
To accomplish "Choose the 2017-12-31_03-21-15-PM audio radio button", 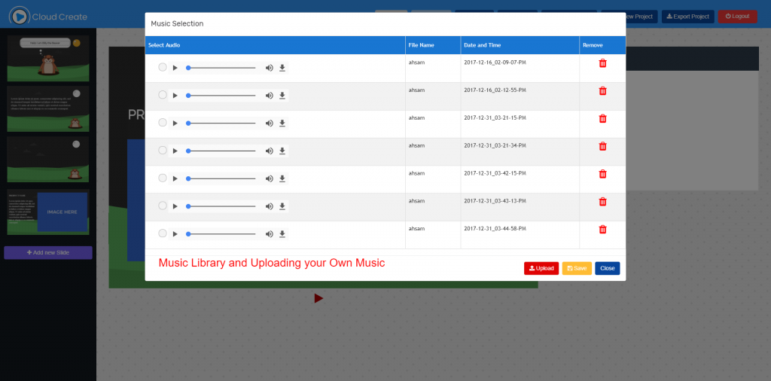I will 162,123.
